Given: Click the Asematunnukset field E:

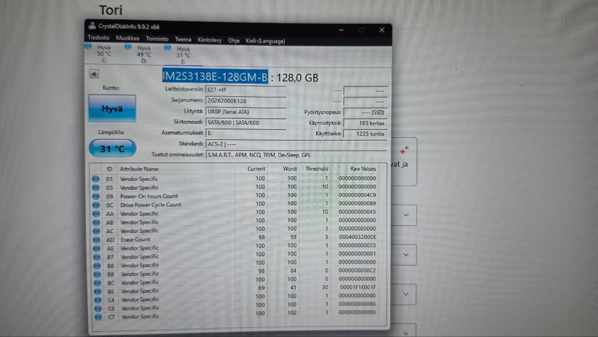Looking at the screenshot, I should coord(245,133).
